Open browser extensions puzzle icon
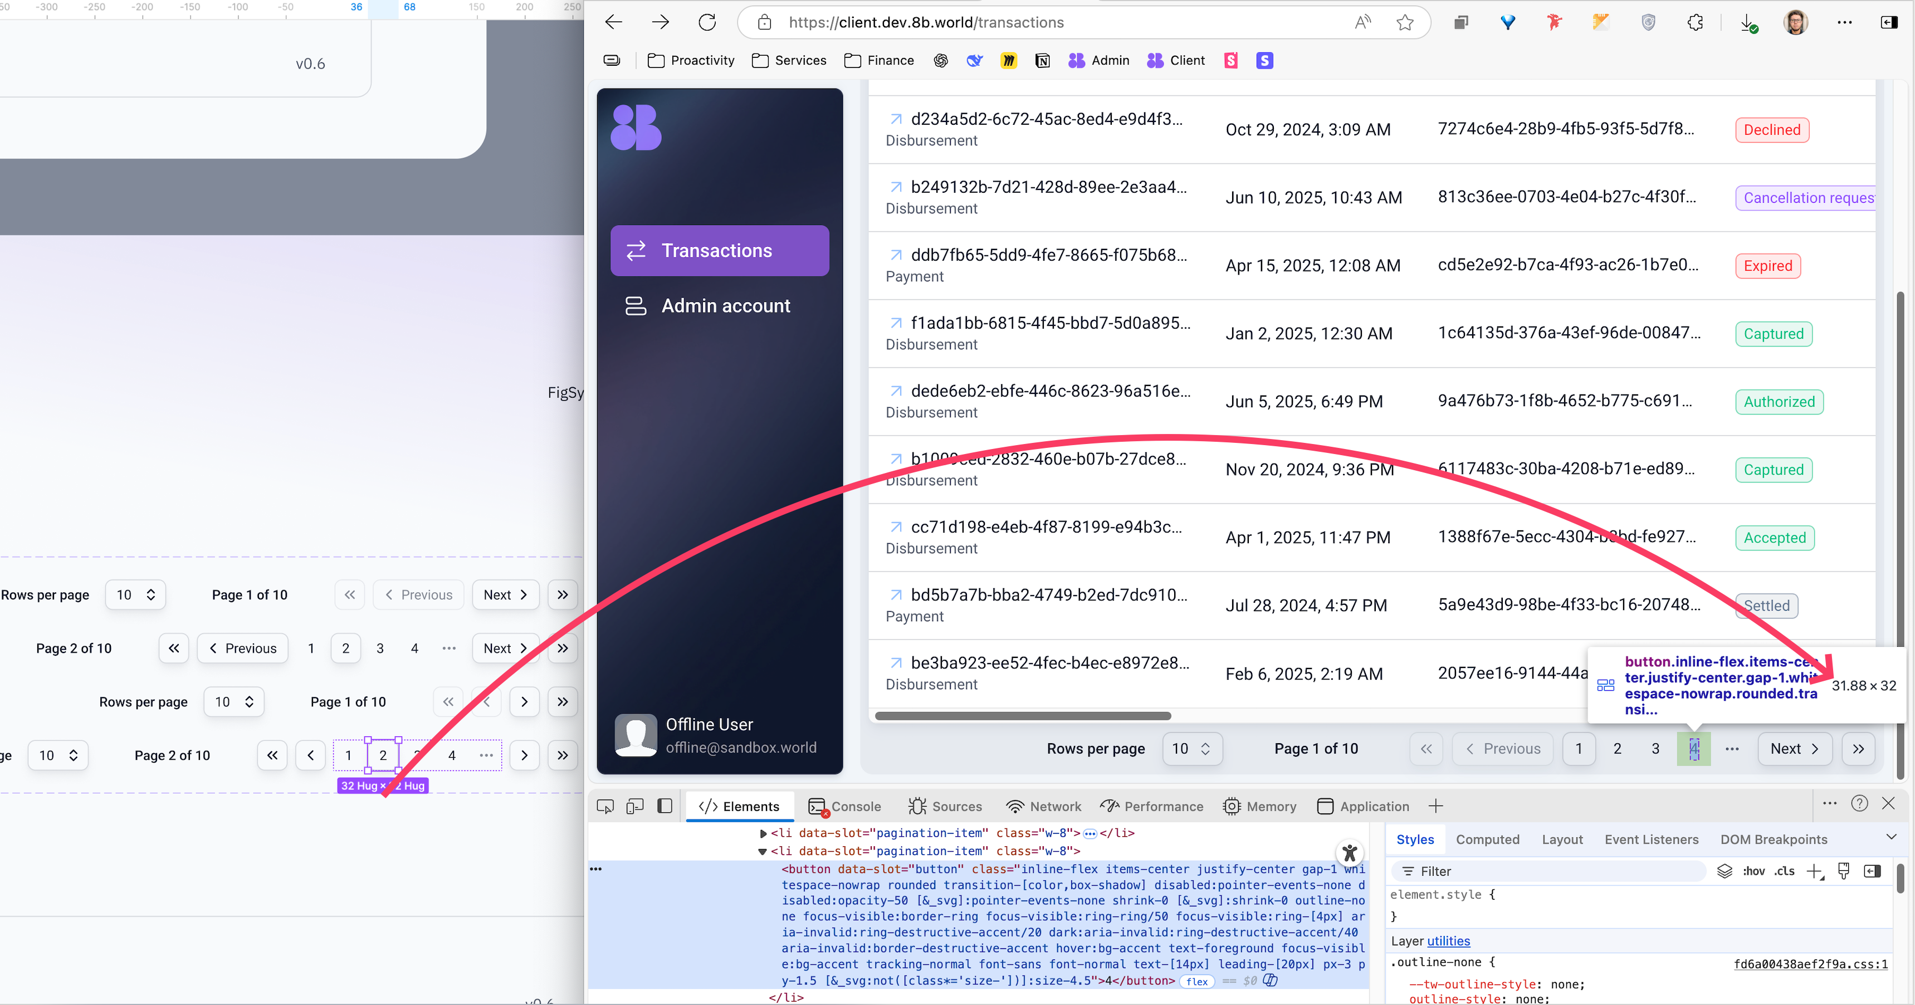The height and width of the screenshot is (1005, 1915). (1695, 22)
